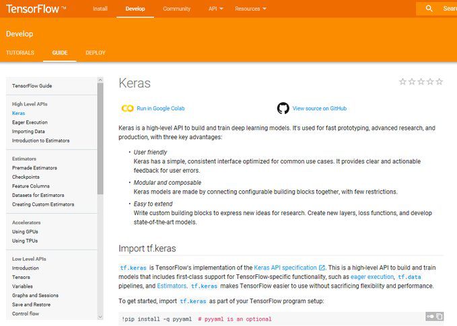This screenshot has width=457, height=326.
Task: Click the external link icon after Keras API specification
Action: 322,268
